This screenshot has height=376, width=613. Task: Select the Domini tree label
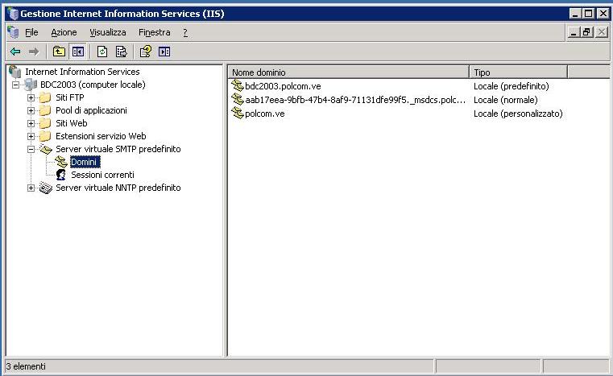pyautogui.click(x=85, y=162)
